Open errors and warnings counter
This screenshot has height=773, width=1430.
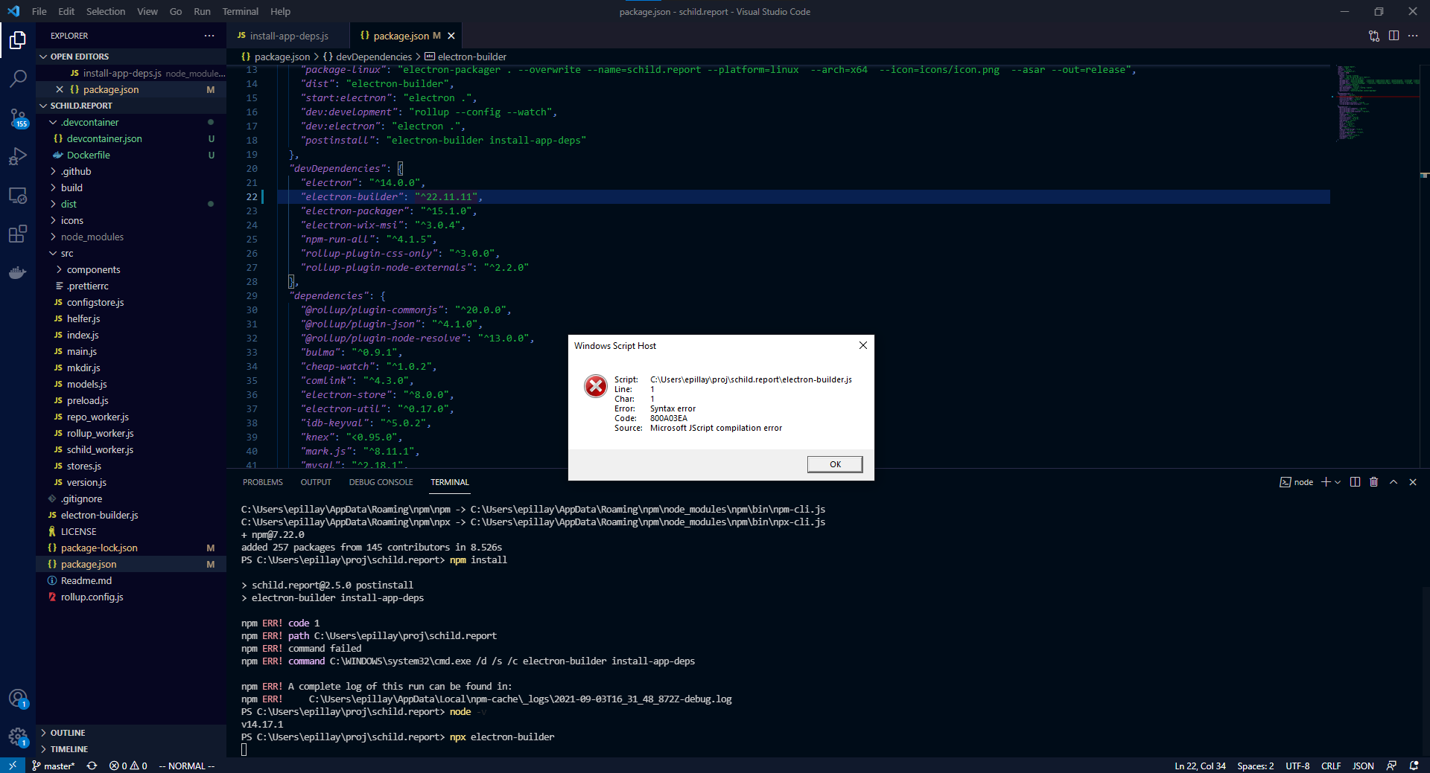click(128, 766)
